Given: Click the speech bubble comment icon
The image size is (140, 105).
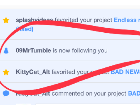Looking at the screenshot, I should coord(6,93).
